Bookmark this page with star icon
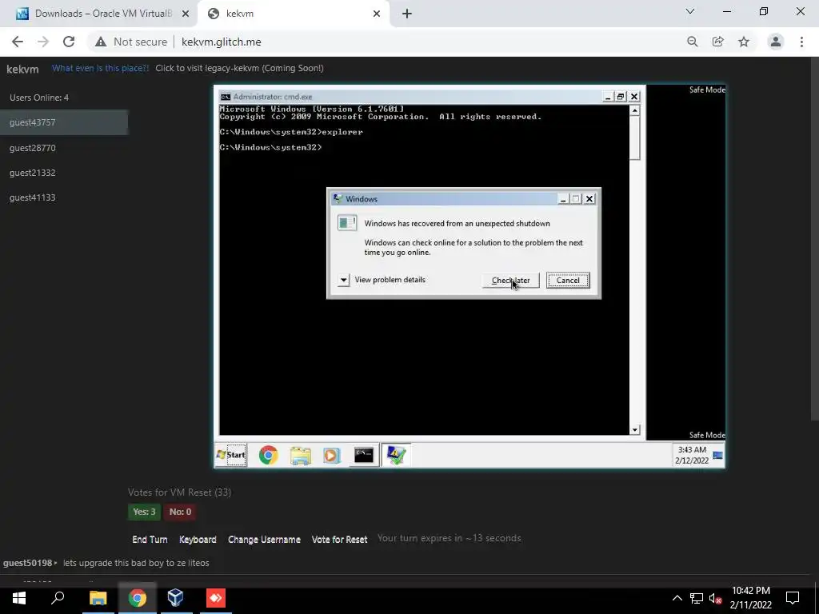The width and height of the screenshot is (819, 614). [744, 42]
